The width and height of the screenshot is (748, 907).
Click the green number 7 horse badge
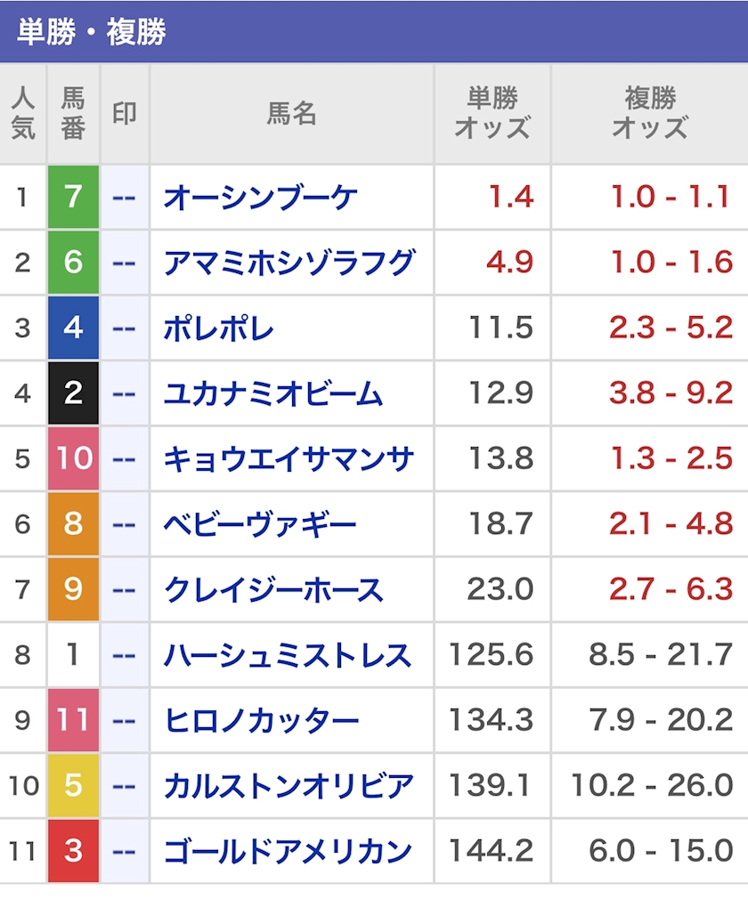73,197
